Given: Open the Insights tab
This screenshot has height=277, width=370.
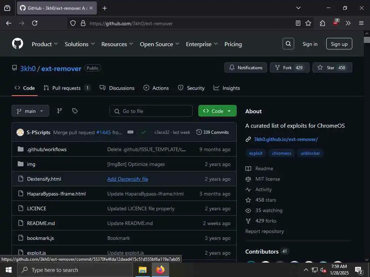Looking at the screenshot, I should [x=227, y=88].
